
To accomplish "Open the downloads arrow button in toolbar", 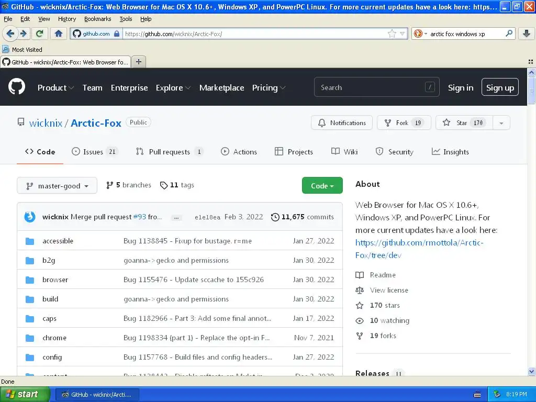I will coord(527,33).
